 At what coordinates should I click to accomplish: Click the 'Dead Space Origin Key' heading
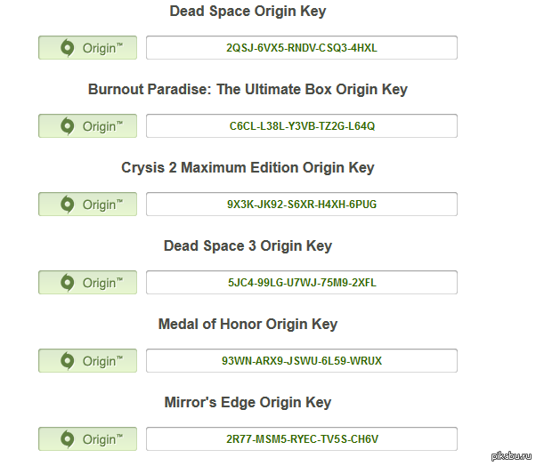pyautogui.click(x=248, y=12)
